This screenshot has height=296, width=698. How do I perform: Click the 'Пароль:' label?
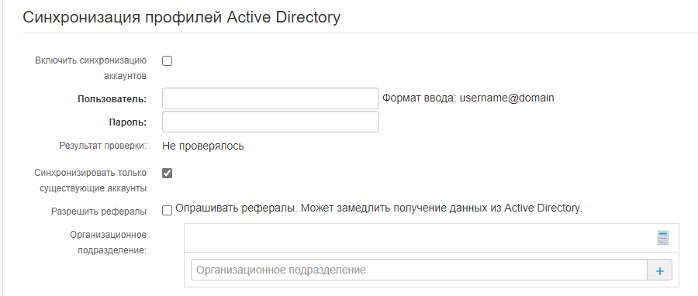point(128,122)
